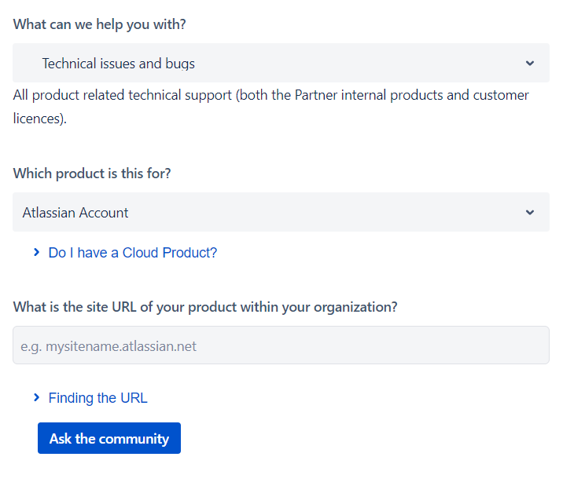Open the "Finding the URL" link text
The image size is (585, 486).
click(x=98, y=398)
